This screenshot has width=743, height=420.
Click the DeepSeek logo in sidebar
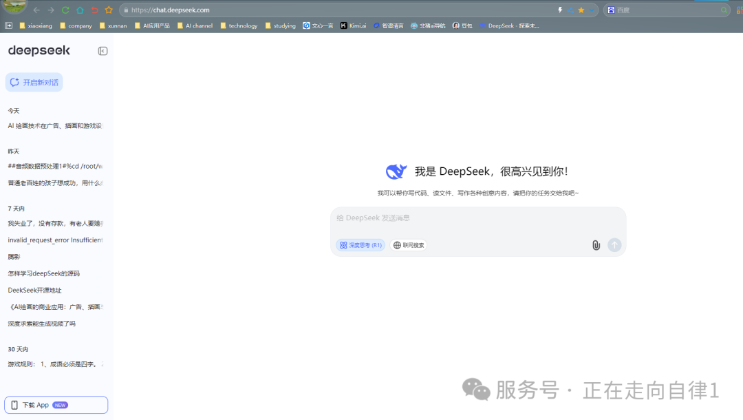pyautogui.click(x=39, y=51)
